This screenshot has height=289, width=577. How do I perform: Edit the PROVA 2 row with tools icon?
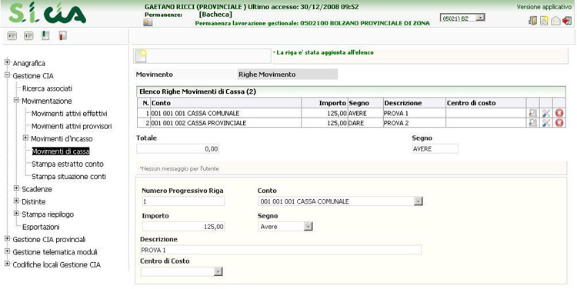tap(546, 123)
